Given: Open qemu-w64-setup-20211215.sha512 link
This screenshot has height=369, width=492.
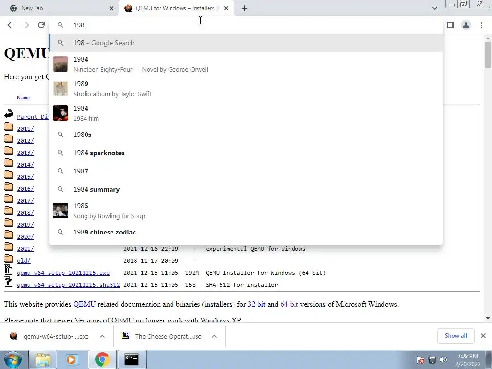Looking at the screenshot, I should (68, 285).
